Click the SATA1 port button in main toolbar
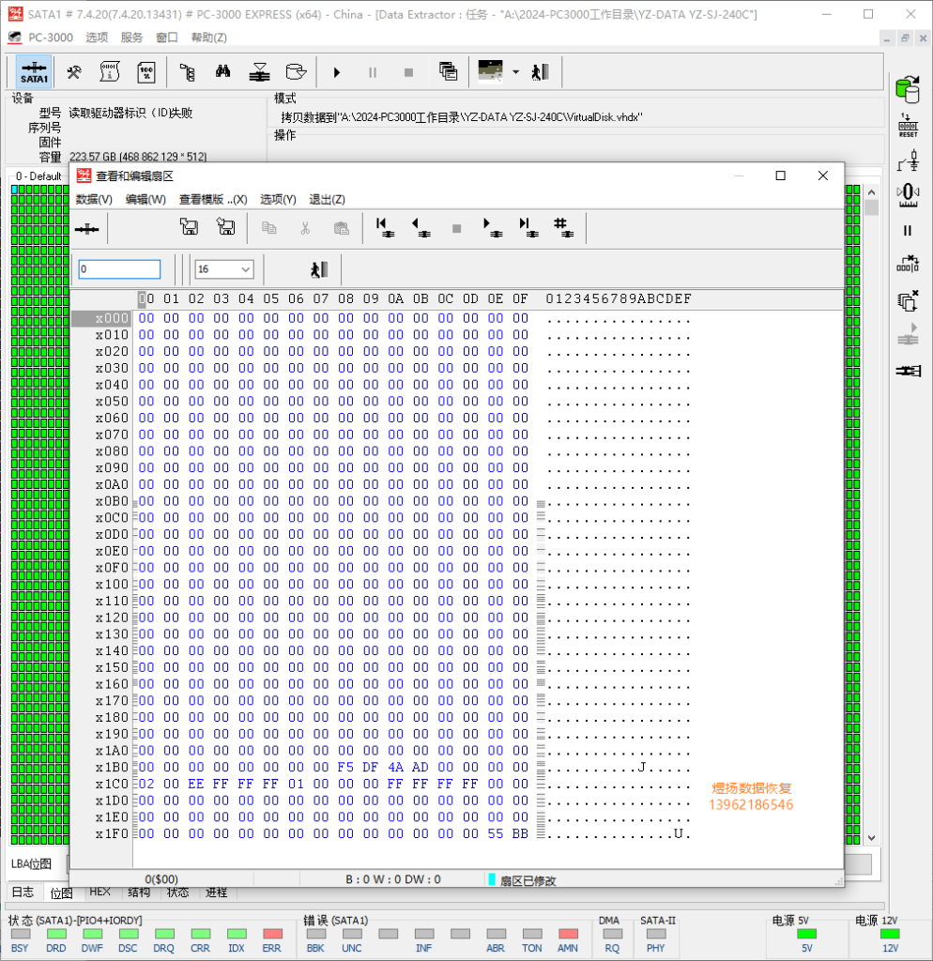933x961 pixels. [x=35, y=72]
